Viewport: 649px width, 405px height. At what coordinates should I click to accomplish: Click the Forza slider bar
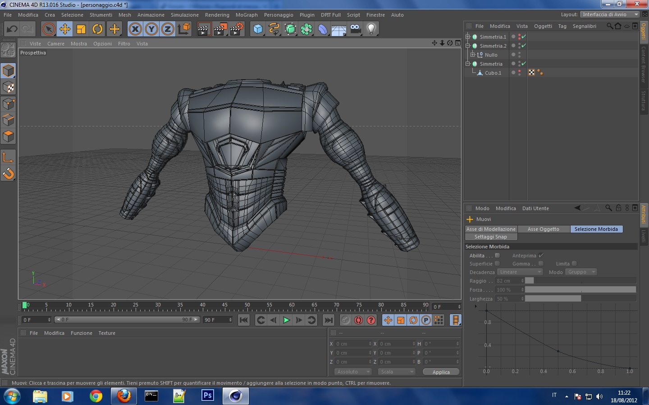pyautogui.click(x=580, y=290)
